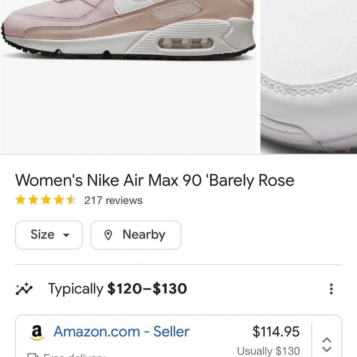Screen dimensions: 357x357
Task: View the 217 reviews link
Action: (113, 200)
